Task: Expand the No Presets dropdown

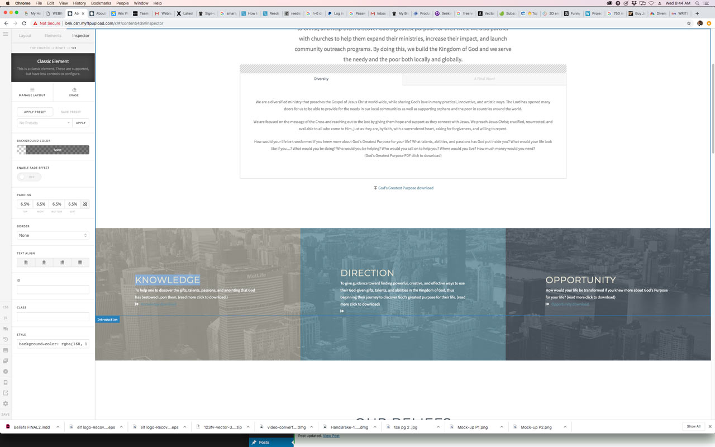Action: click(x=44, y=123)
